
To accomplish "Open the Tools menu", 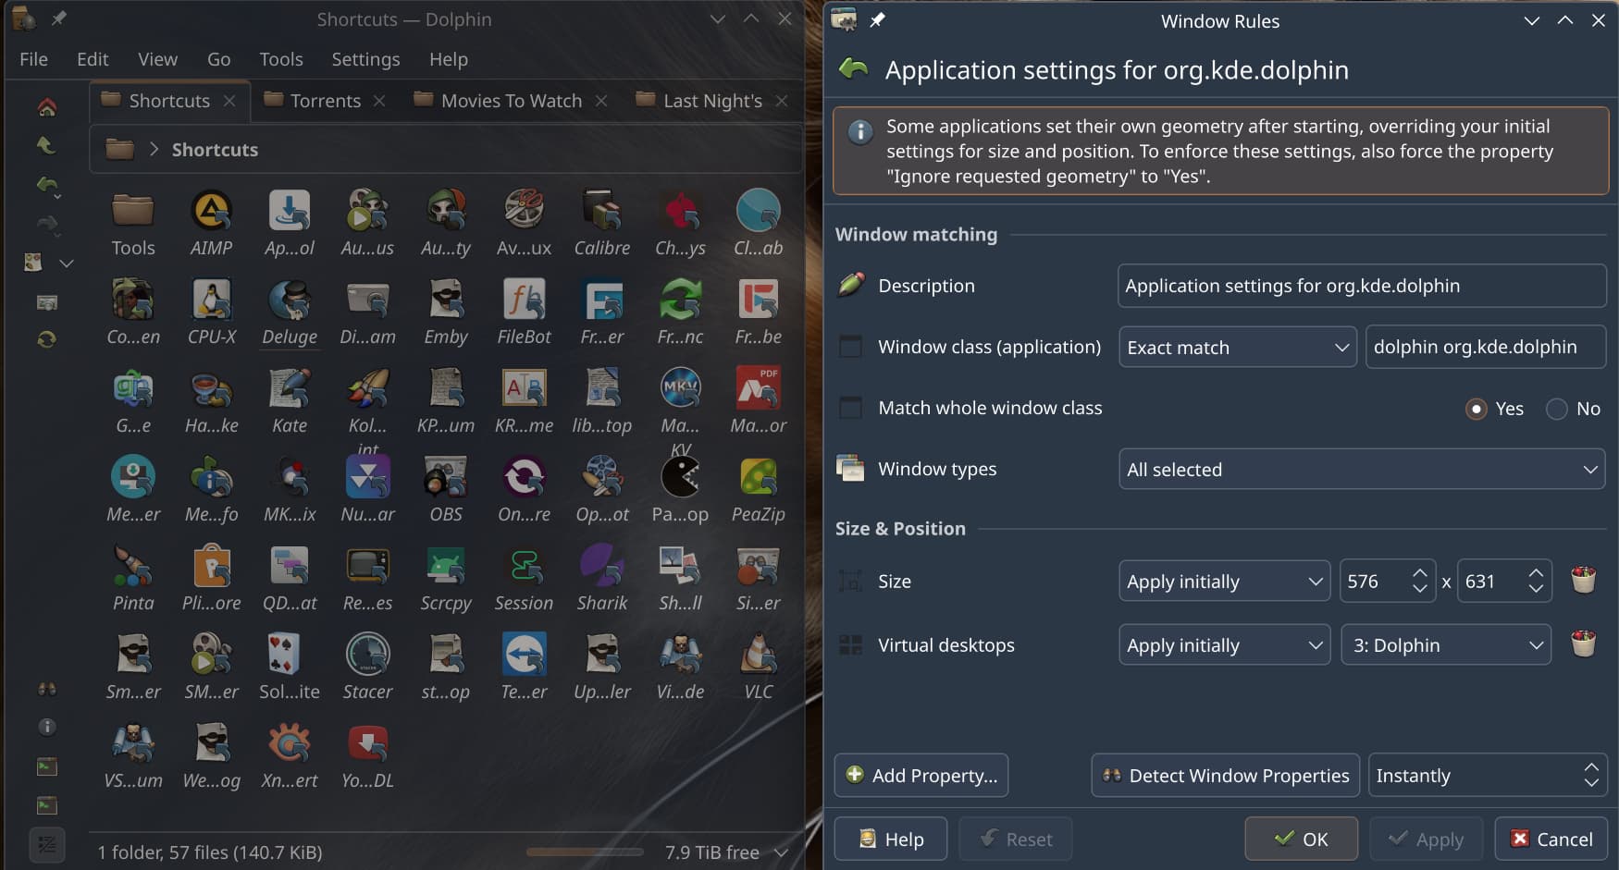I will click(280, 59).
